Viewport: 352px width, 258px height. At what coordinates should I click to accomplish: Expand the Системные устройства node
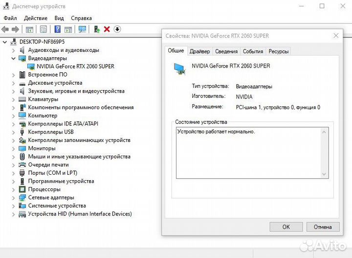[x=14, y=206]
